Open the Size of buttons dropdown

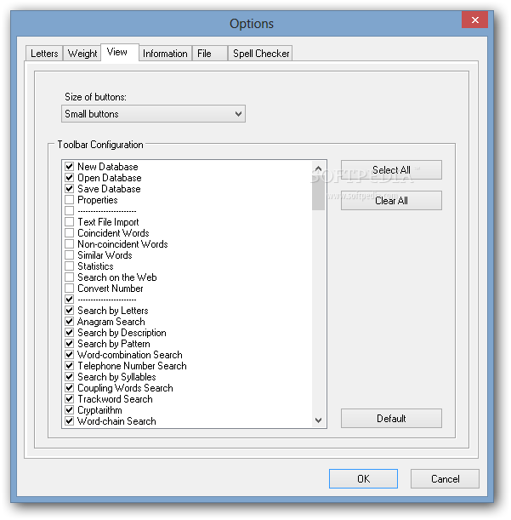(153, 114)
